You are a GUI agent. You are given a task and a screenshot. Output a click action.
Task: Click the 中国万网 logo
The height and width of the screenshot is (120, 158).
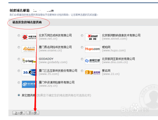point(29,37)
